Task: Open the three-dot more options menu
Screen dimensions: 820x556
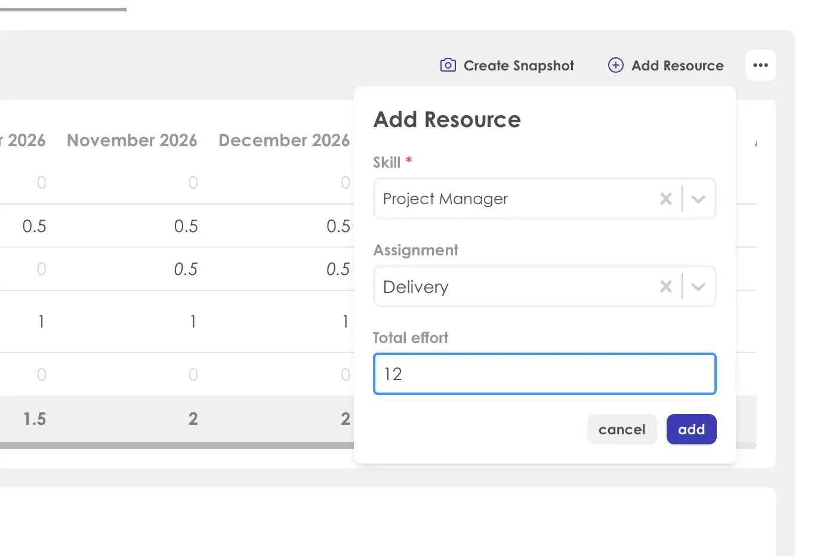Action: pyautogui.click(x=760, y=65)
